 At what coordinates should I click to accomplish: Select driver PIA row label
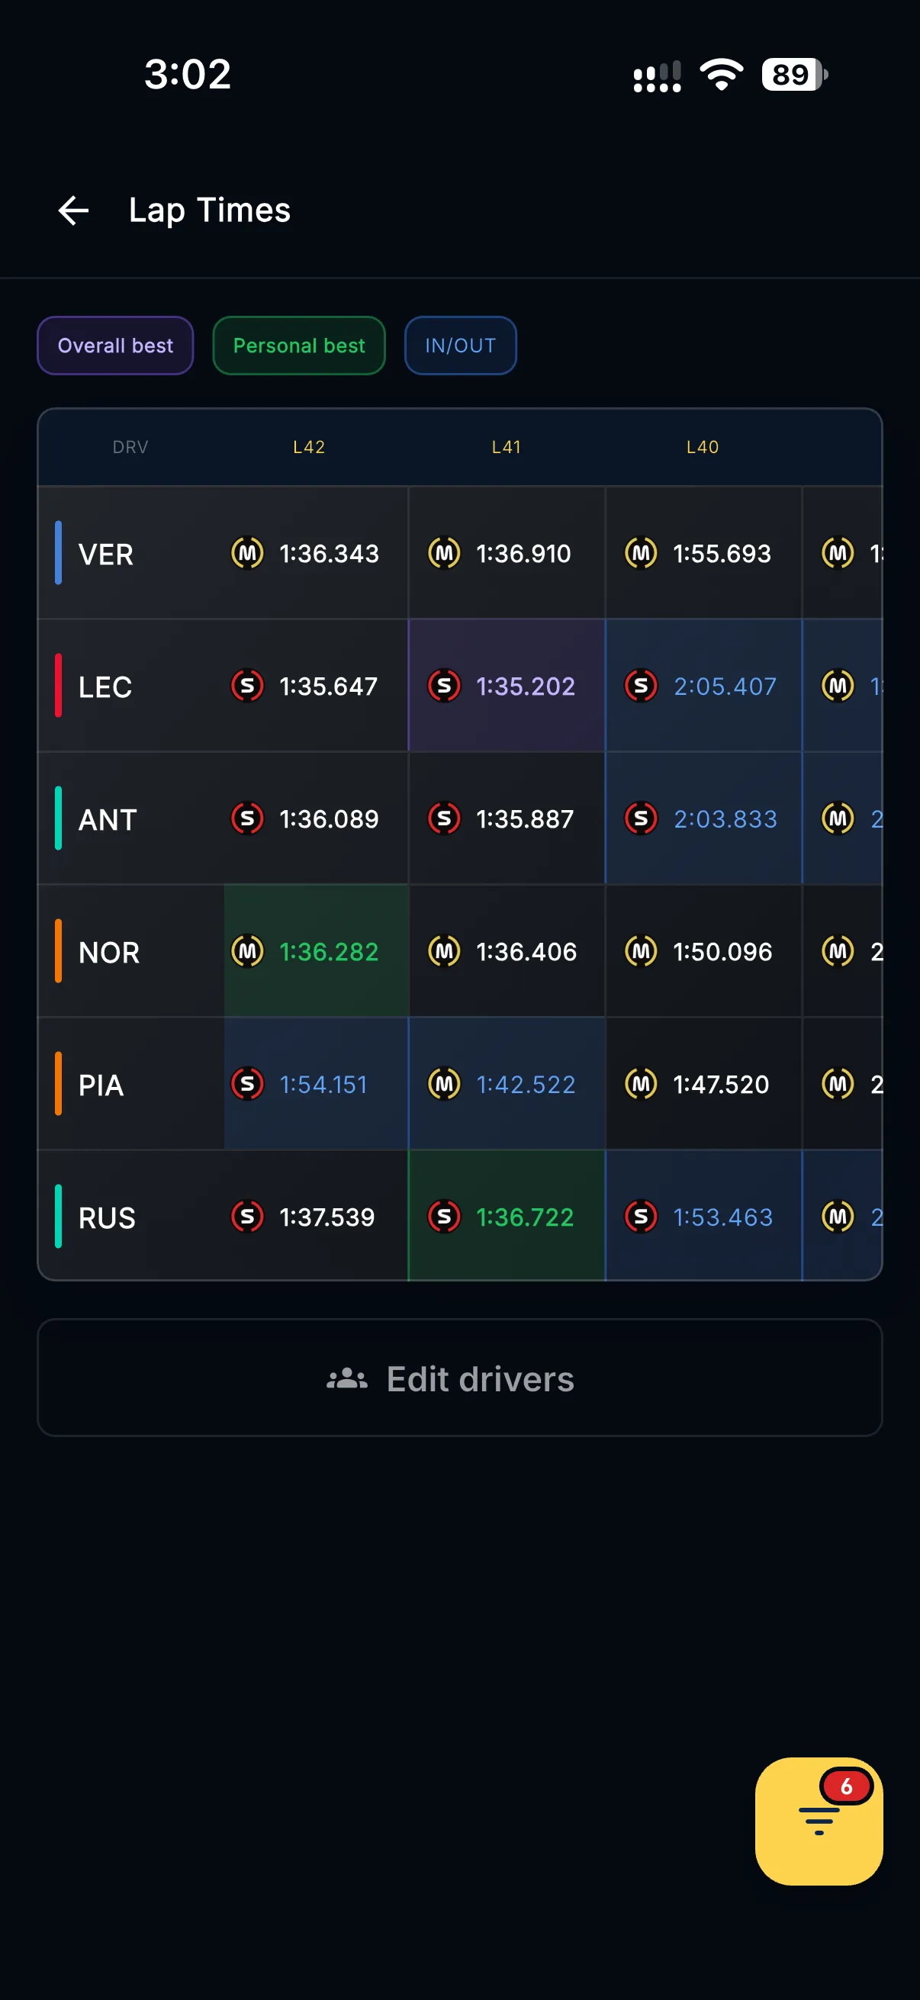click(101, 1085)
